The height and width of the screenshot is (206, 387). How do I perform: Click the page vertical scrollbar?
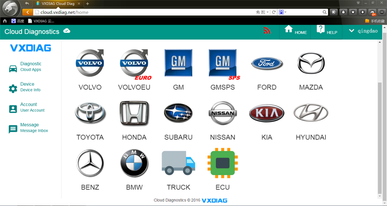point(380,138)
